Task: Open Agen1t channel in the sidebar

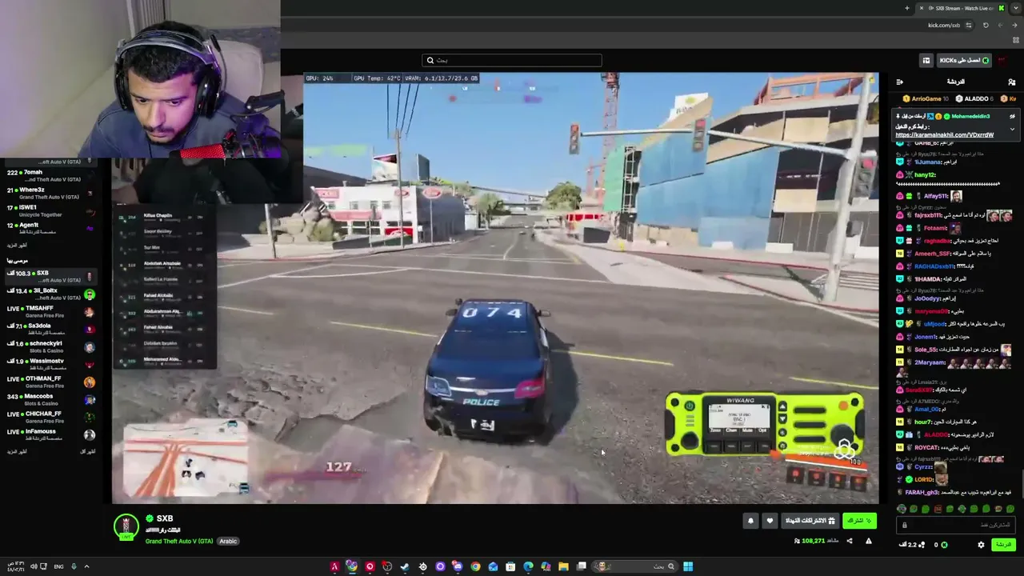Action: 50,229
